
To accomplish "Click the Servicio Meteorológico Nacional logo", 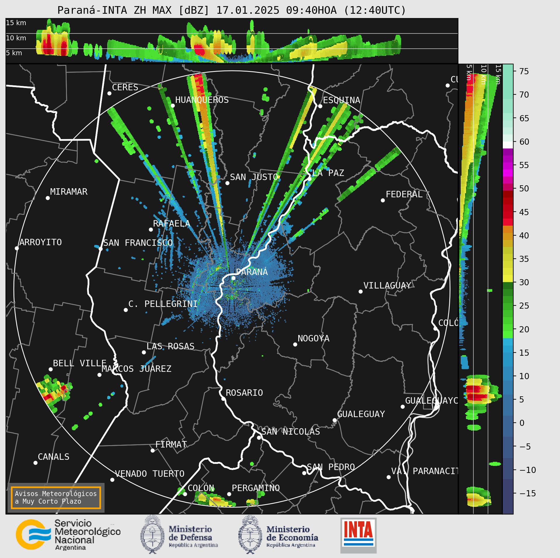I will tap(68, 535).
